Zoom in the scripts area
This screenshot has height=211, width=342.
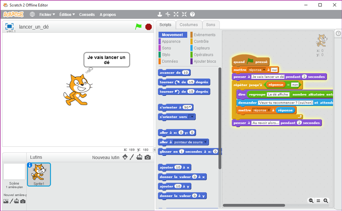[x=326, y=201]
